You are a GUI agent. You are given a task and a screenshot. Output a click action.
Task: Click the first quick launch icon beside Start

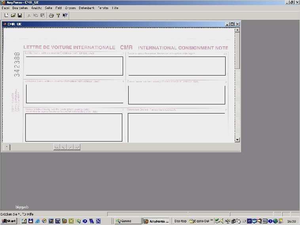coord(24,221)
